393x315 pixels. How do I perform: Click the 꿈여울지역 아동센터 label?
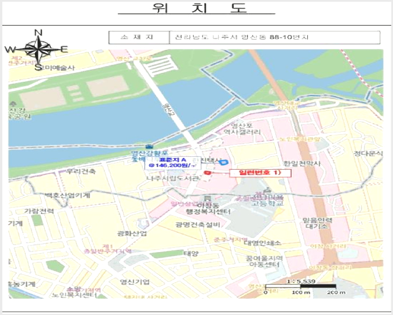point(264,261)
